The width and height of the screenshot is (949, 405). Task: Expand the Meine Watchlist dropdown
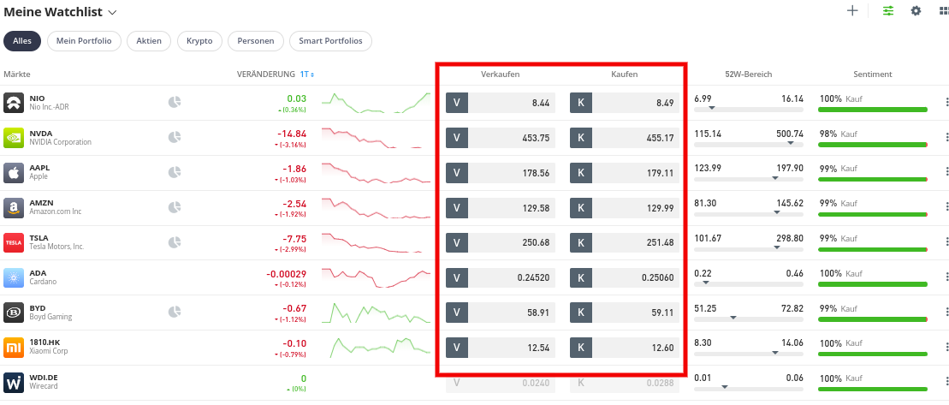pyautogui.click(x=113, y=12)
